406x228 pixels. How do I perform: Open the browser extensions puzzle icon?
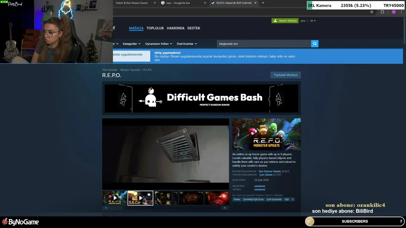(x=382, y=12)
